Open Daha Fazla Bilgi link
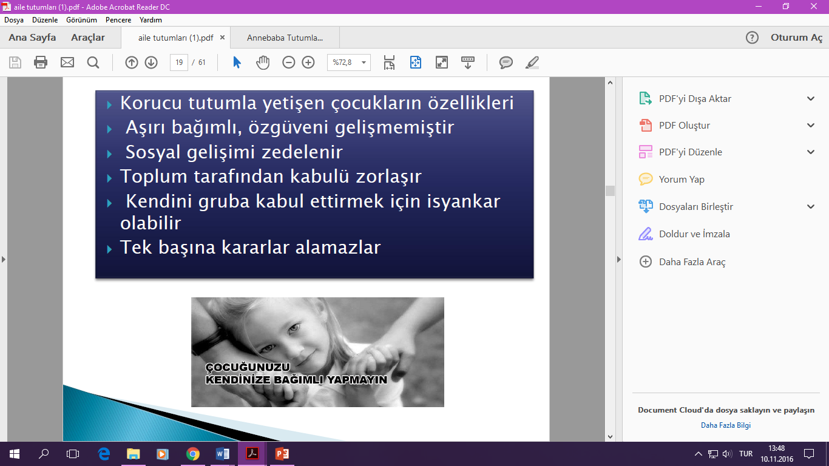829x466 pixels. [726, 425]
